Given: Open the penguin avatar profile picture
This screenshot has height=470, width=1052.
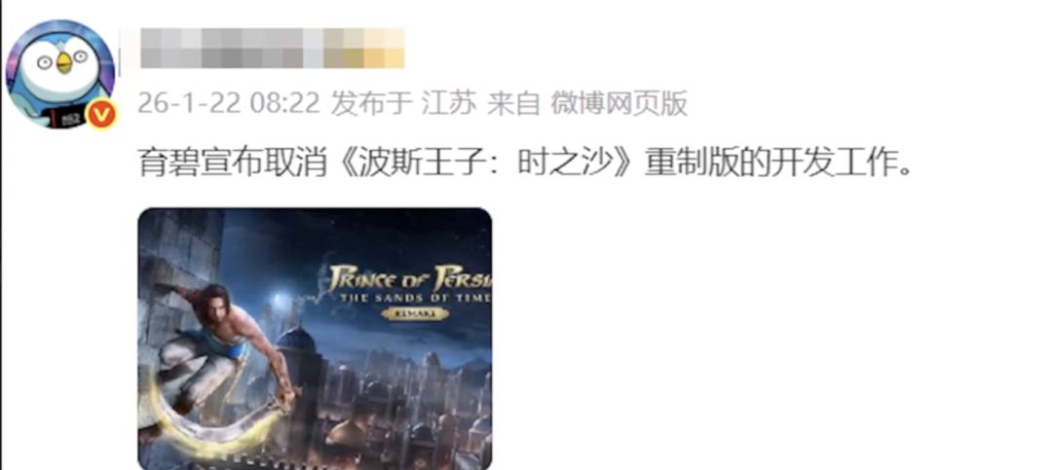Looking at the screenshot, I should [x=60, y=74].
